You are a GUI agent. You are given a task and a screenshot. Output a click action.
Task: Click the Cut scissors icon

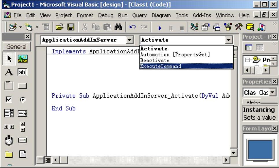coord(85,27)
